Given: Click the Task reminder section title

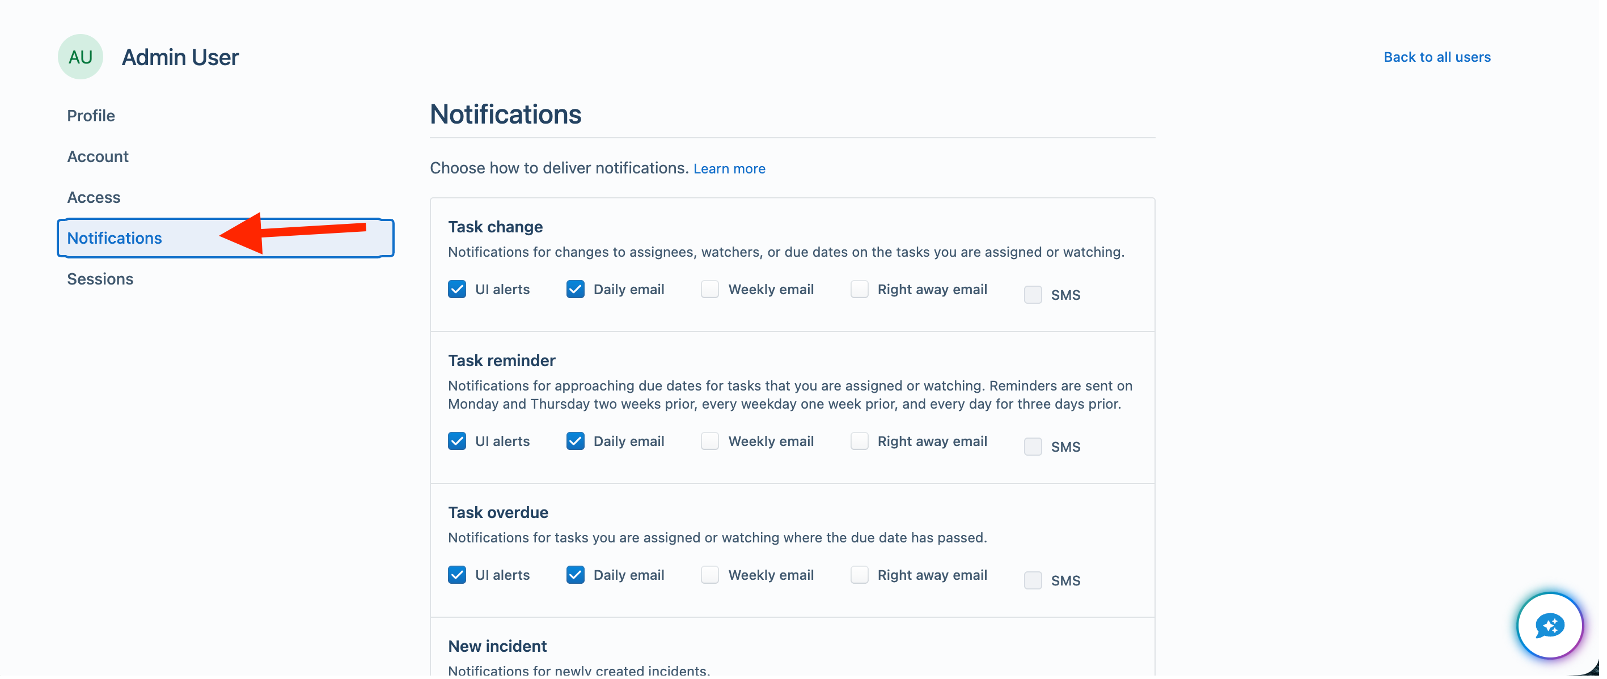Looking at the screenshot, I should pos(502,361).
